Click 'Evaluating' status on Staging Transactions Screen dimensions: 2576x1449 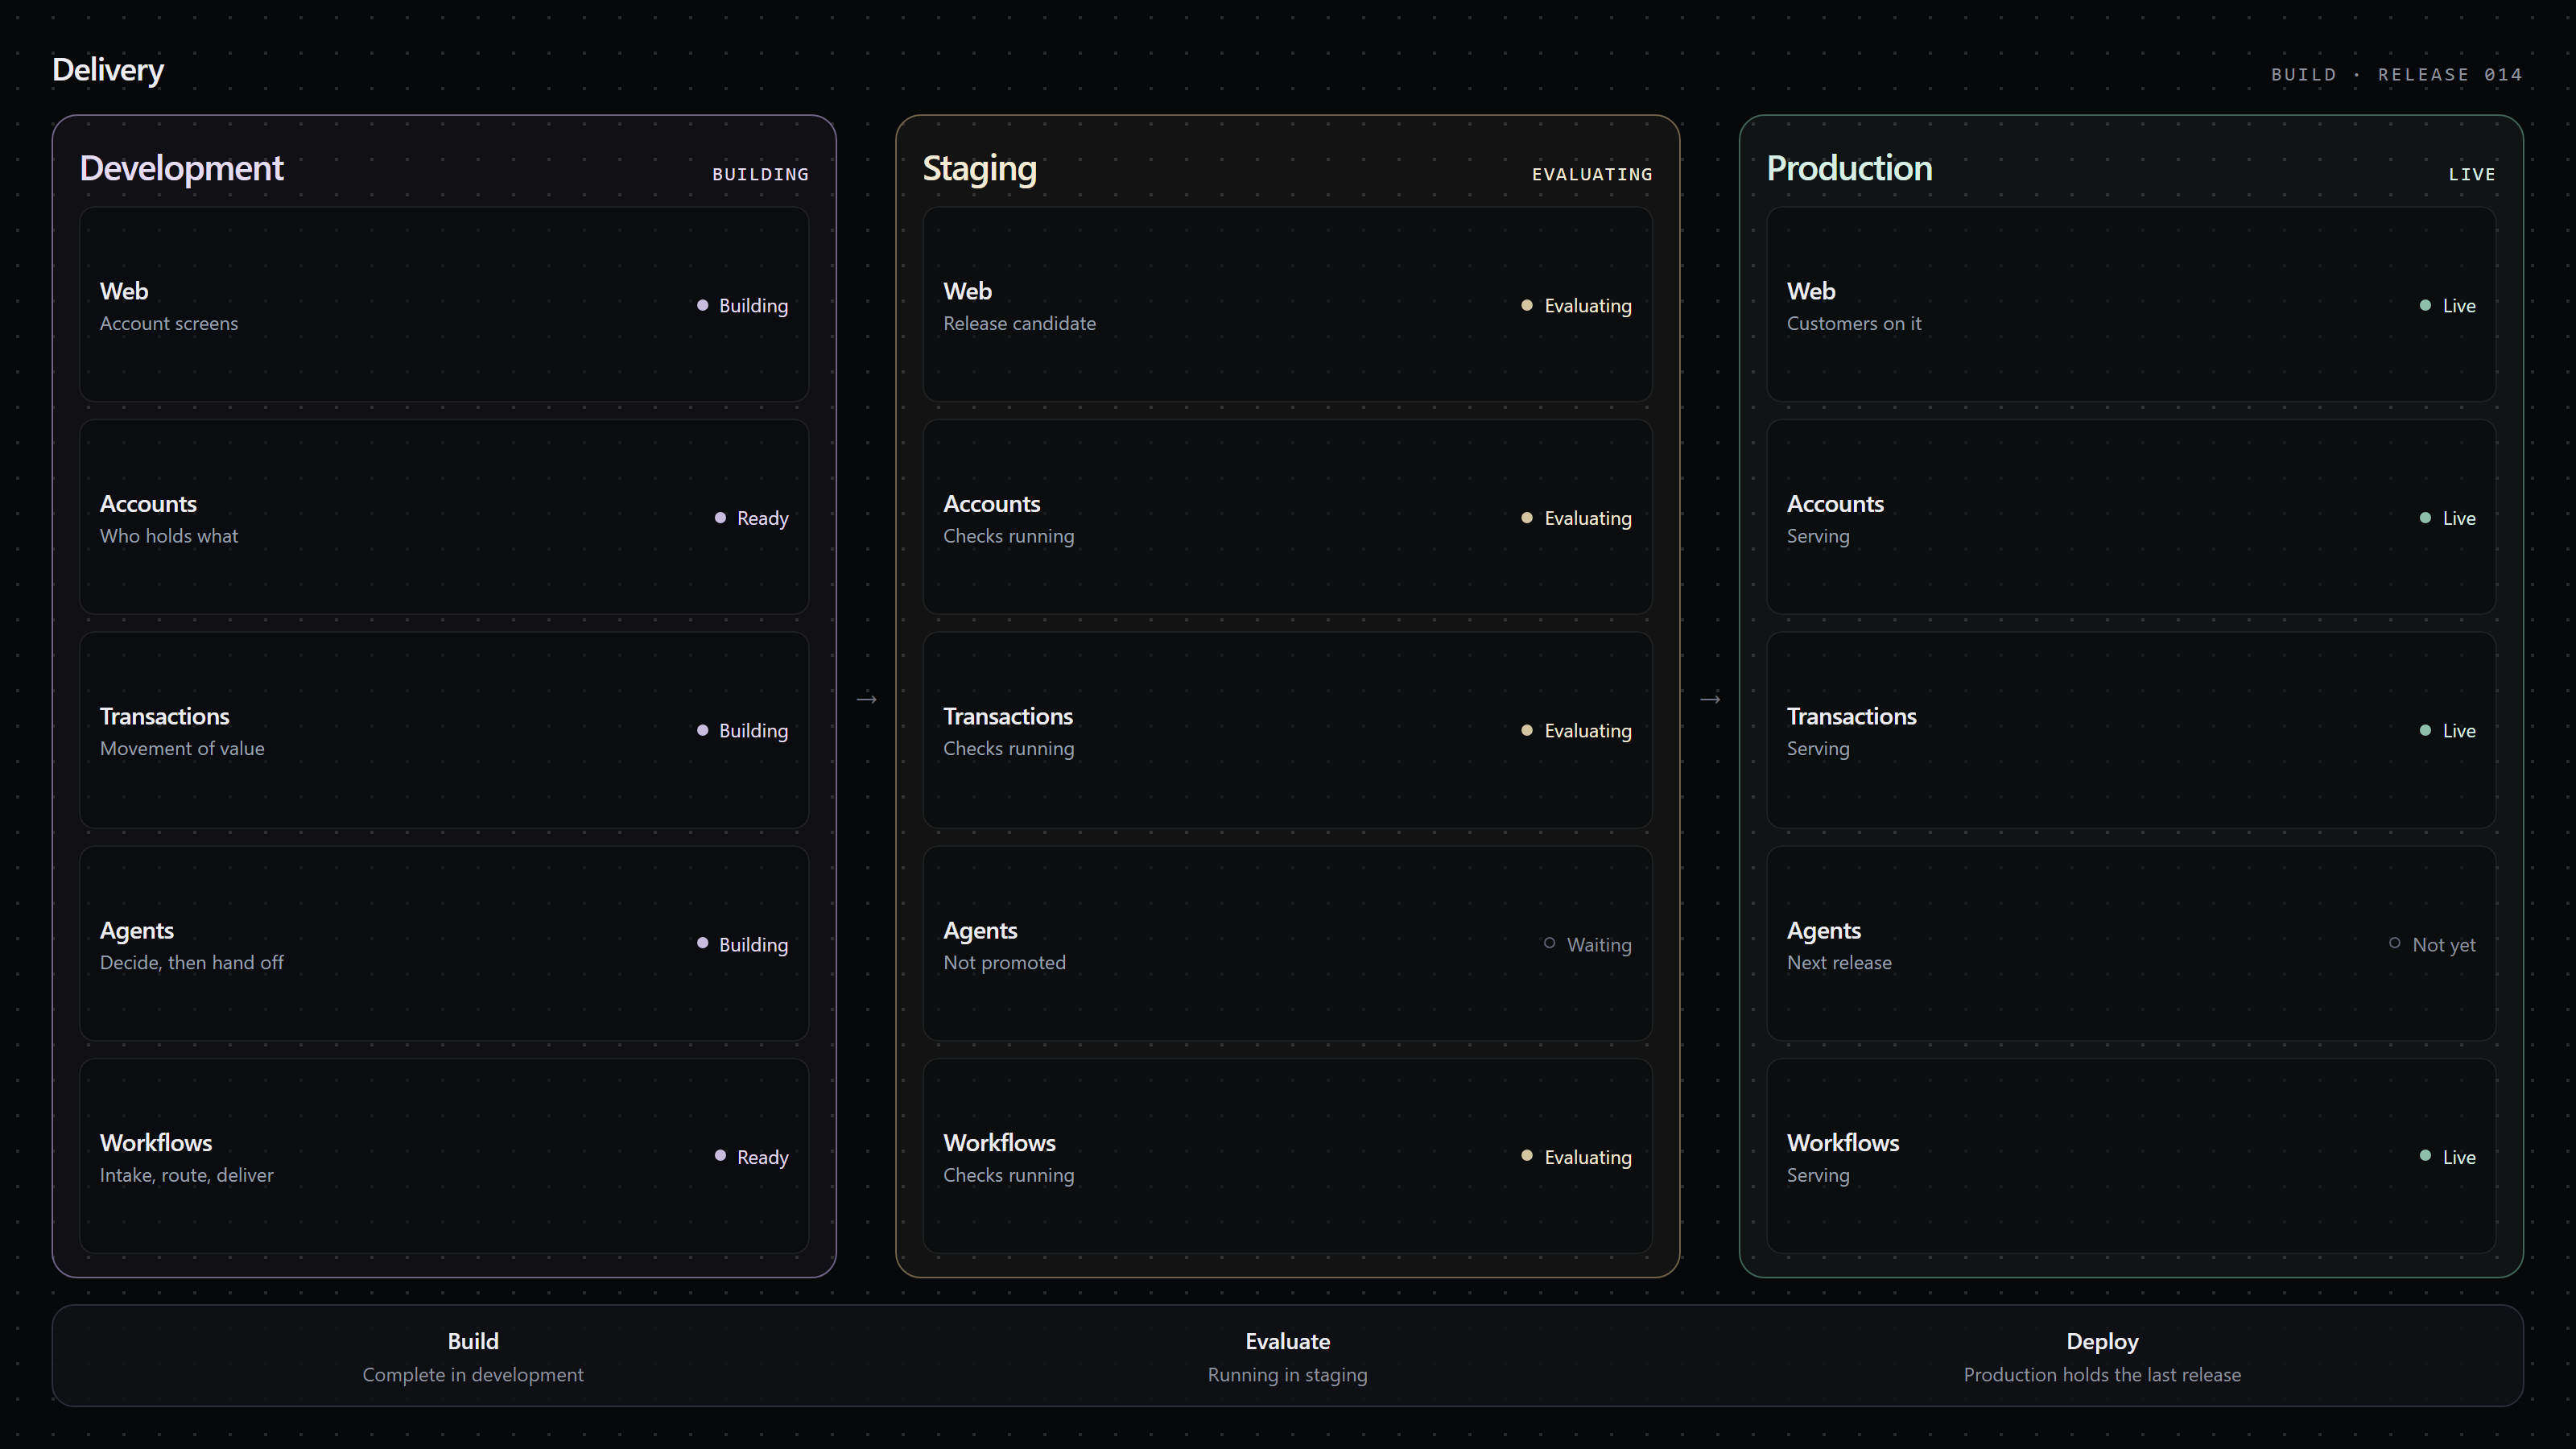(1576, 731)
